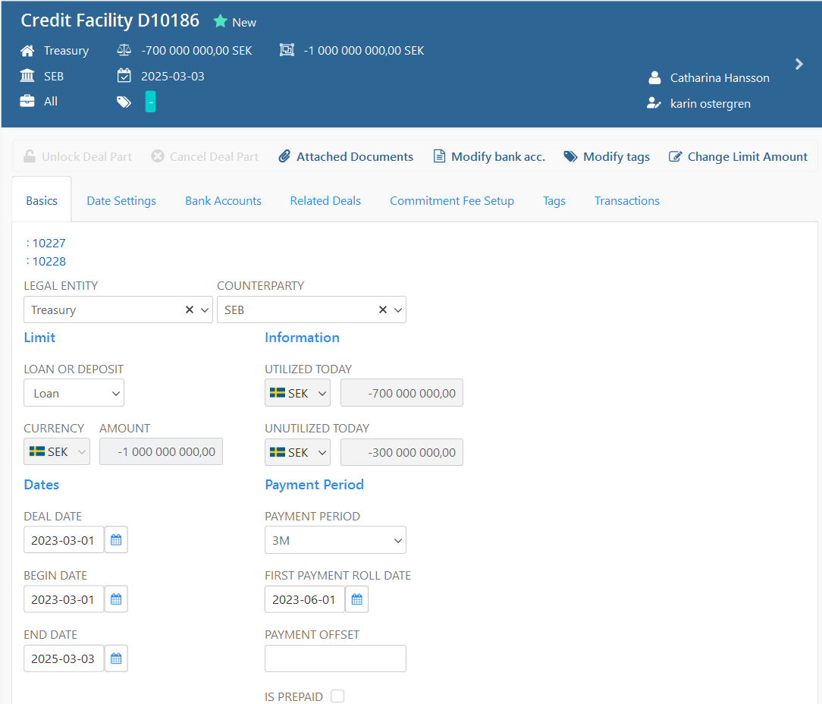Screen dimensions: 822x704
Task: Open the Transactions tab
Action: click(627, 200)
